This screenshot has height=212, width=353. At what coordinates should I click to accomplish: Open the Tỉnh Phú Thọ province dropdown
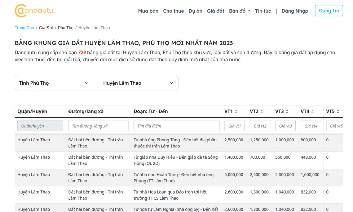(x=54, y=83)
